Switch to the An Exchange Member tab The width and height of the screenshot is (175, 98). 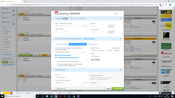coord(62,44)
